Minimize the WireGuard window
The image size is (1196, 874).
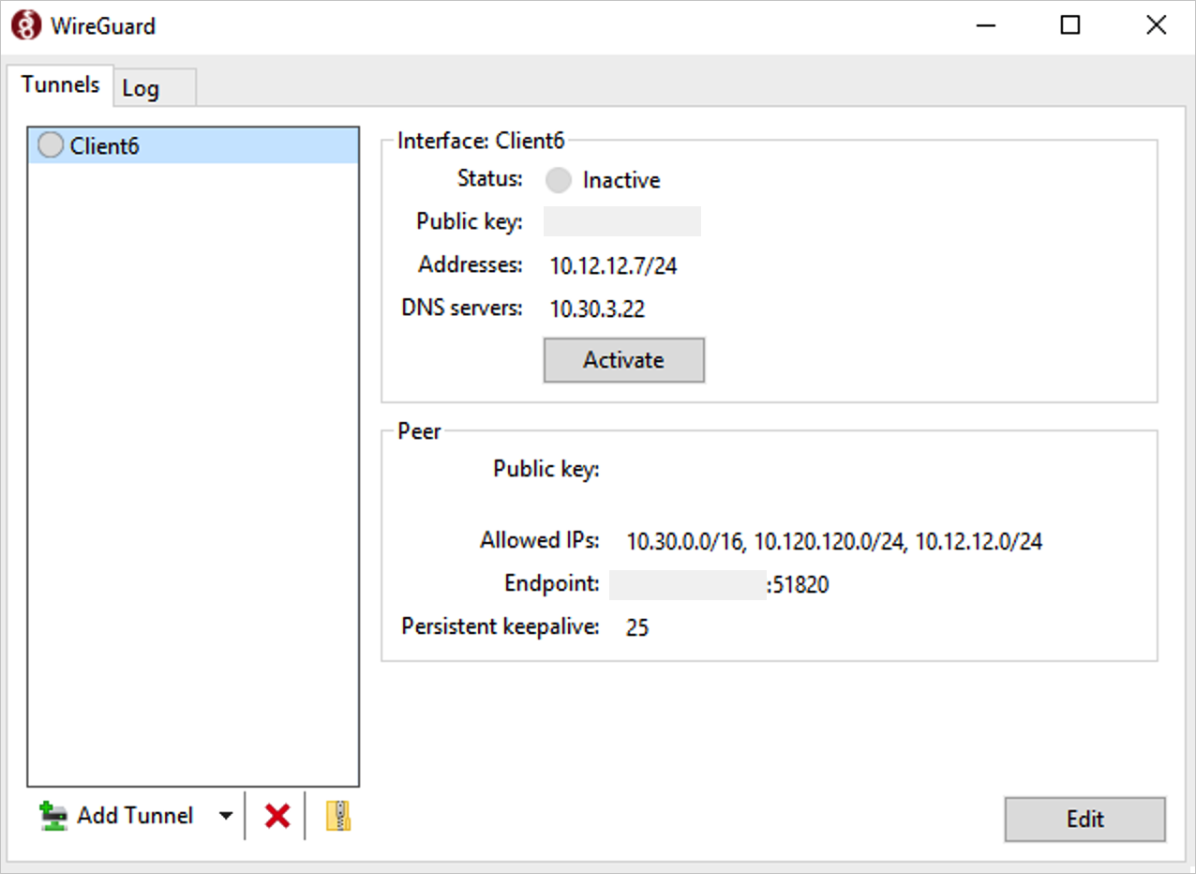pyautogui.click(x=984, y=25)
